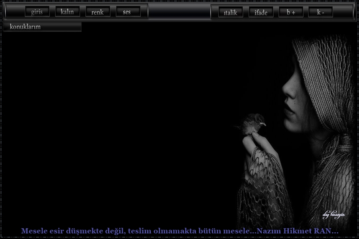Screen dimensions: 359x239
Task: Decrease font size with k -
Action: 320,12
